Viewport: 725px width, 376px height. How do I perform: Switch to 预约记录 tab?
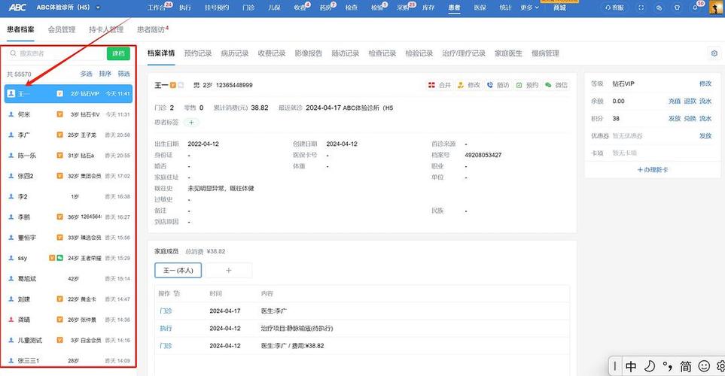coord(198,53)
